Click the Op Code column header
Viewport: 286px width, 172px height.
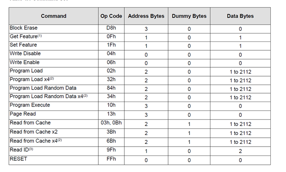pos(111,16)
